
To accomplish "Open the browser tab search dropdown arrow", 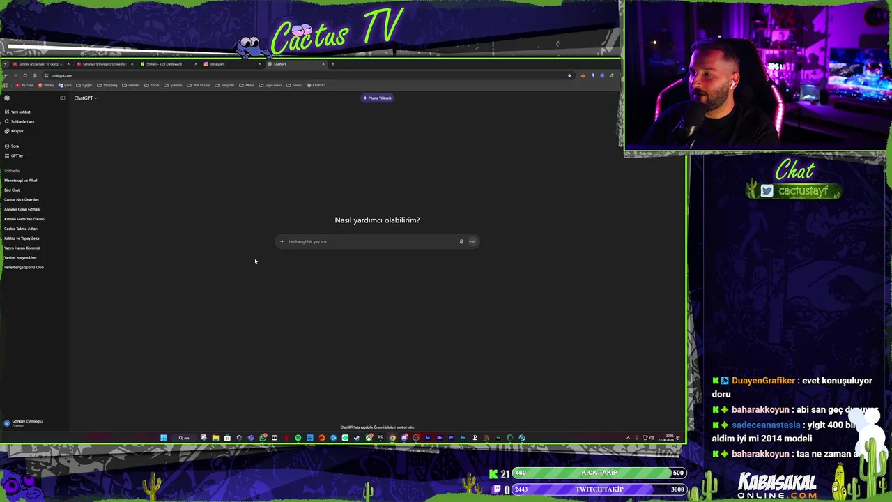I will (x=5, y=64).
